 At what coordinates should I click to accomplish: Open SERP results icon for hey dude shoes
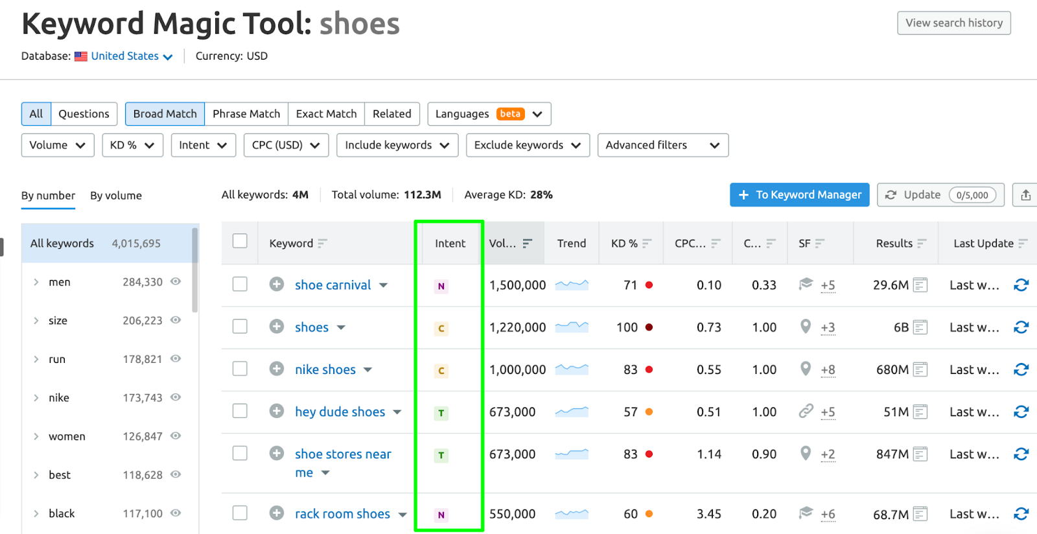(920, 412)
